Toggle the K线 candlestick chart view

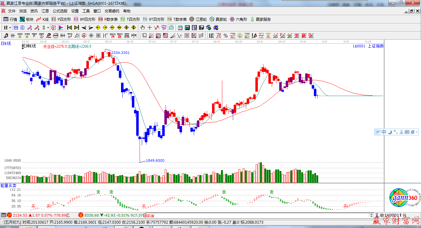pyautogui.click(x=42, y=19)
